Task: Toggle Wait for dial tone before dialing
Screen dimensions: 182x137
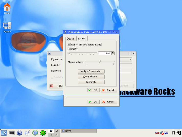Action: tap(69, 45)
